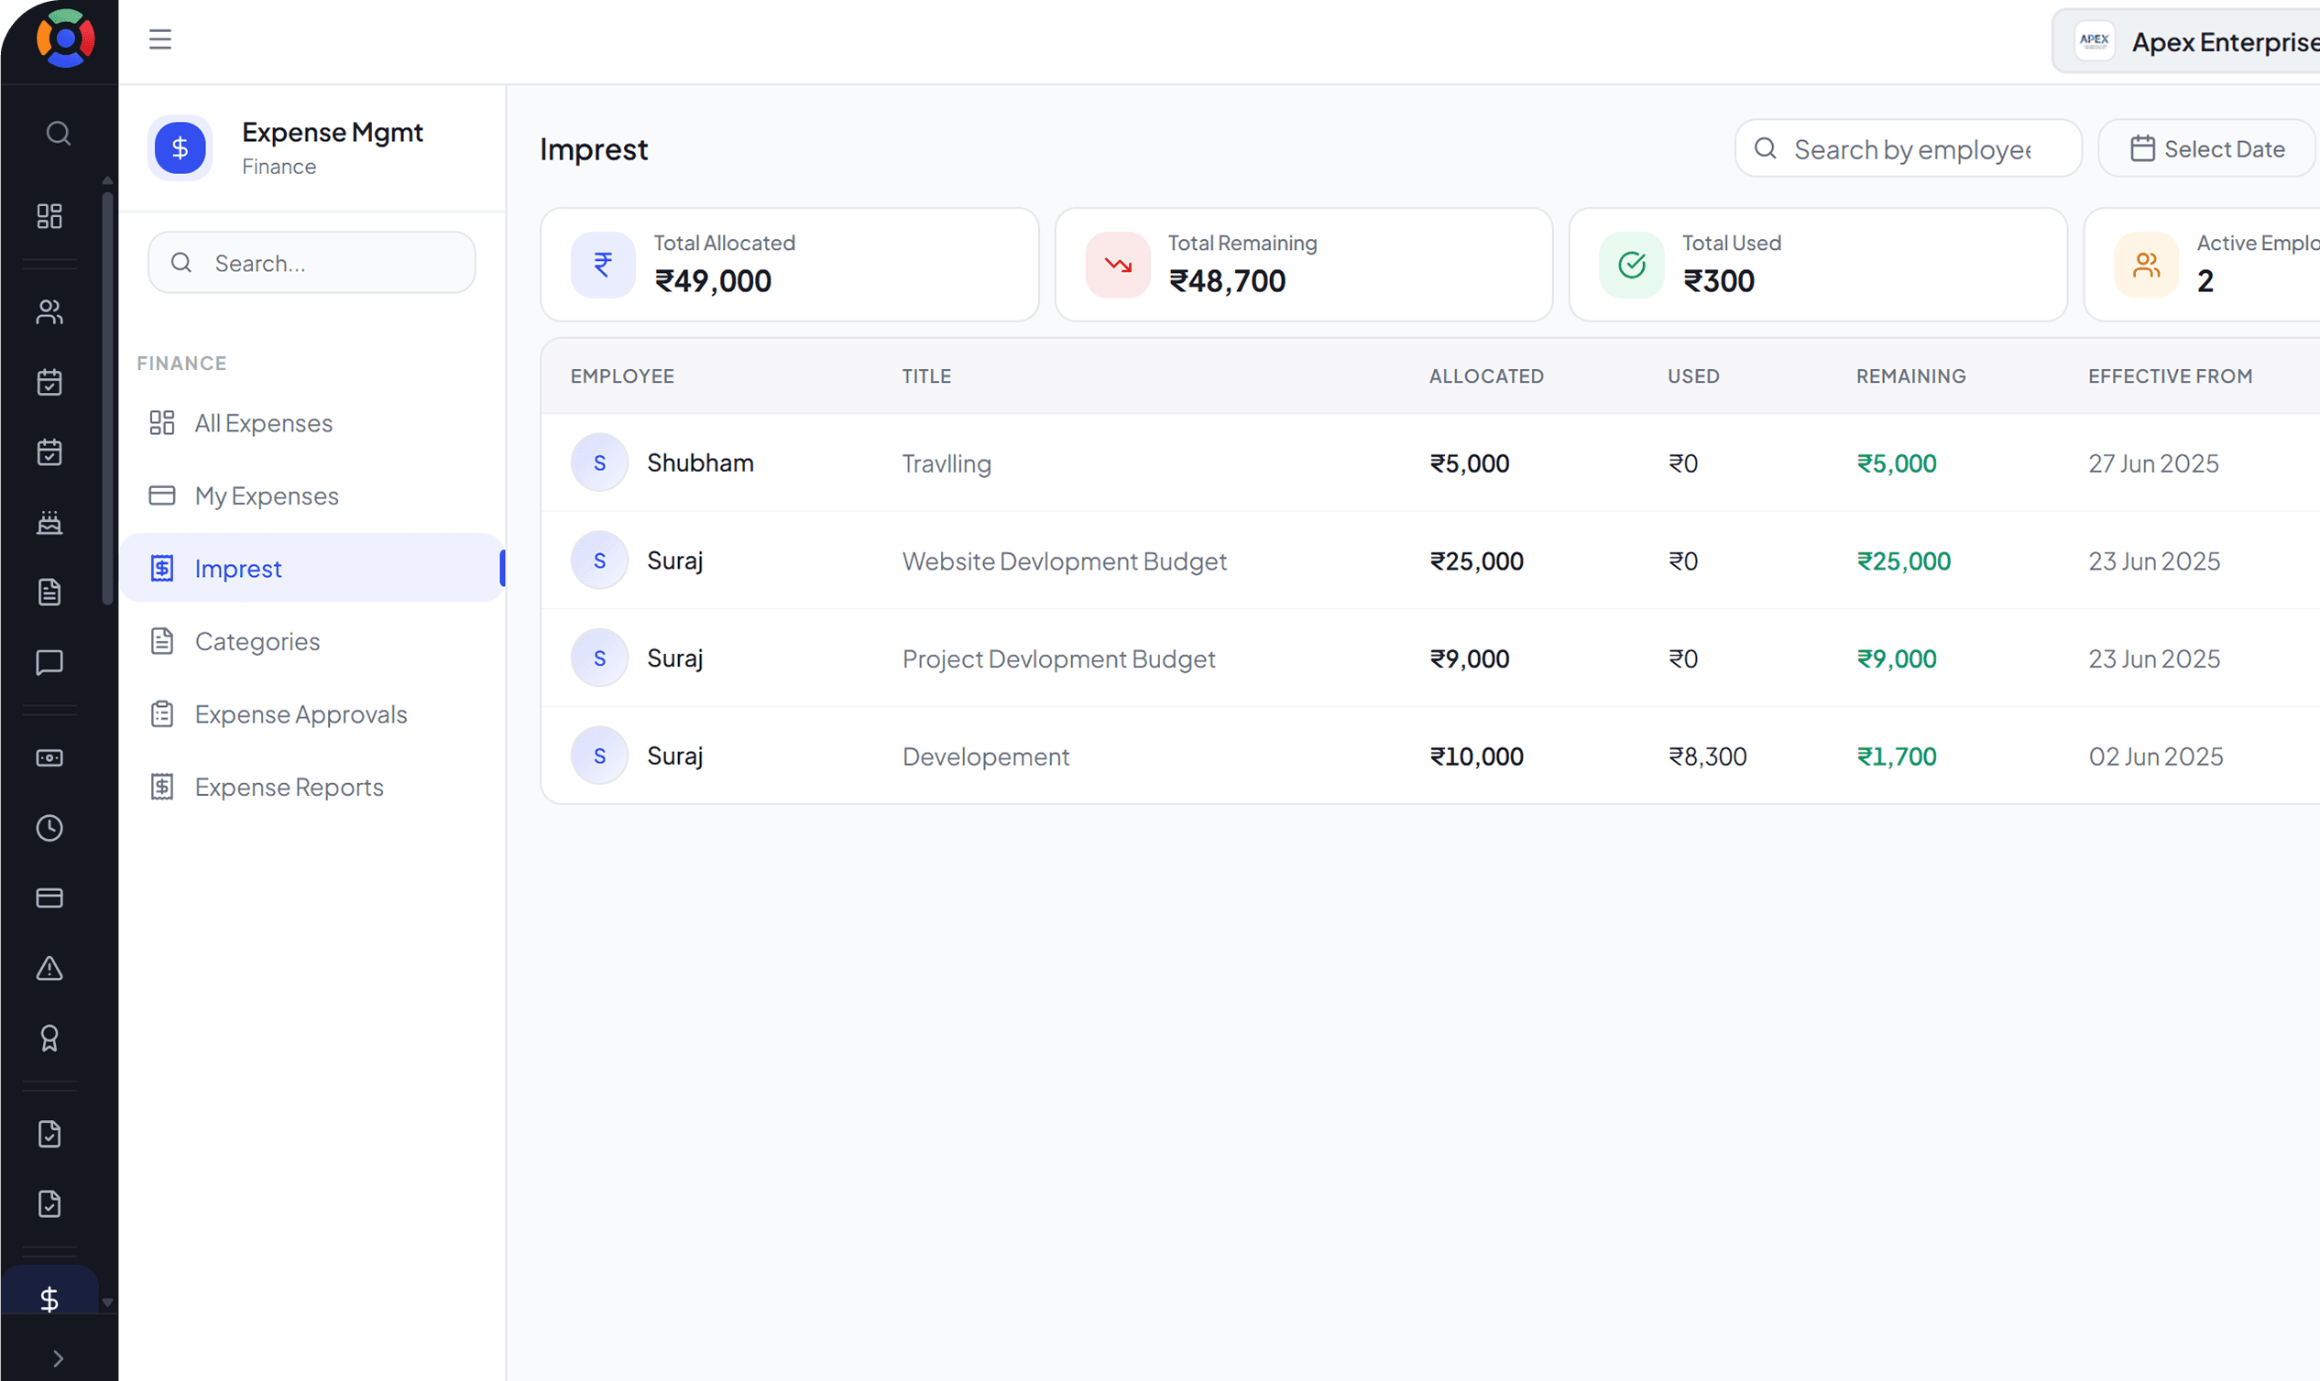Open Shubham's Travlling row
The height and width of the screenshot is (1381, 2320).
pyautogui.click(x=1430, y=462)
